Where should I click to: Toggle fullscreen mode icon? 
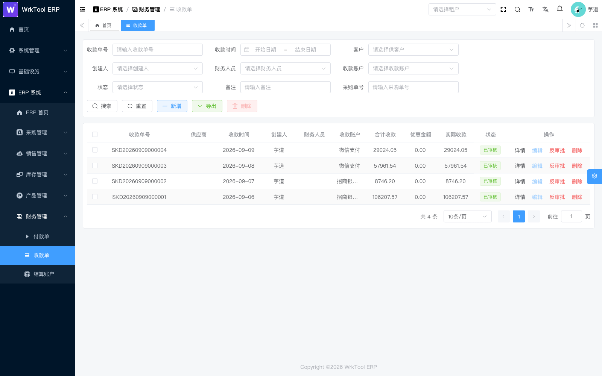[x=503, y=9]
